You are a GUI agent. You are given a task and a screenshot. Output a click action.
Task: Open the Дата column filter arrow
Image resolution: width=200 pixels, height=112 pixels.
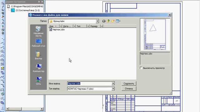tap(74, 26)
